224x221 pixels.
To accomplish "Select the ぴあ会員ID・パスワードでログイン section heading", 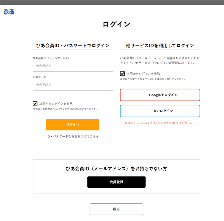I will pos(73,46).
